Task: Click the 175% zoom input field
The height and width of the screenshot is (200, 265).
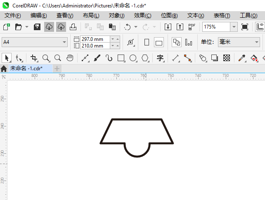Action: pyautogui.click(x=216, y=27)
